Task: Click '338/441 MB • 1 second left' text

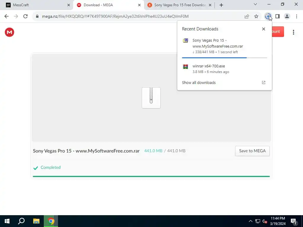Action: (x=215, y=52)
